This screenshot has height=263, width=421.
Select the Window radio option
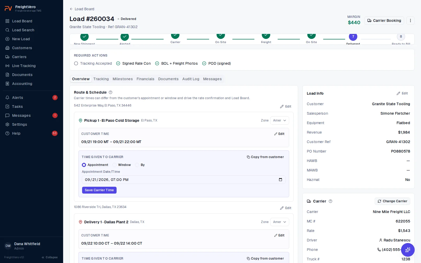click(114, 165)
